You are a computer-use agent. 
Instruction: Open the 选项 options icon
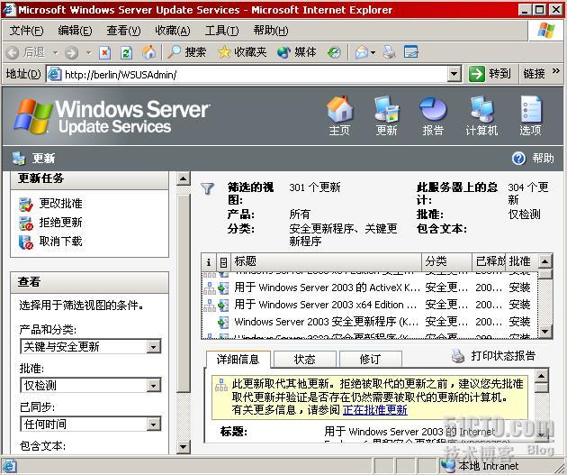[x=530, y=109]
